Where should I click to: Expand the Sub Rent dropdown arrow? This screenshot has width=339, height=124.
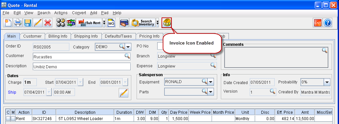click(104, 22)
